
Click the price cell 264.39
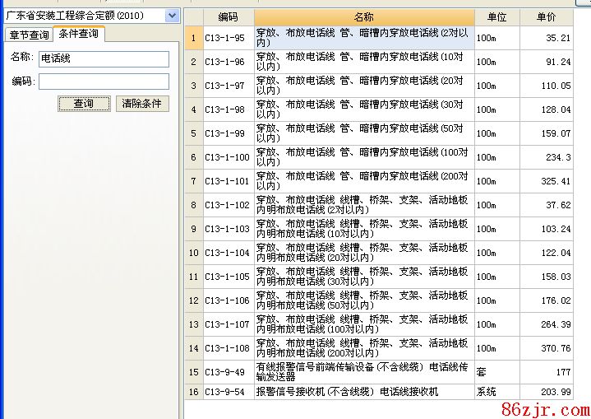(x=546, y=324)
